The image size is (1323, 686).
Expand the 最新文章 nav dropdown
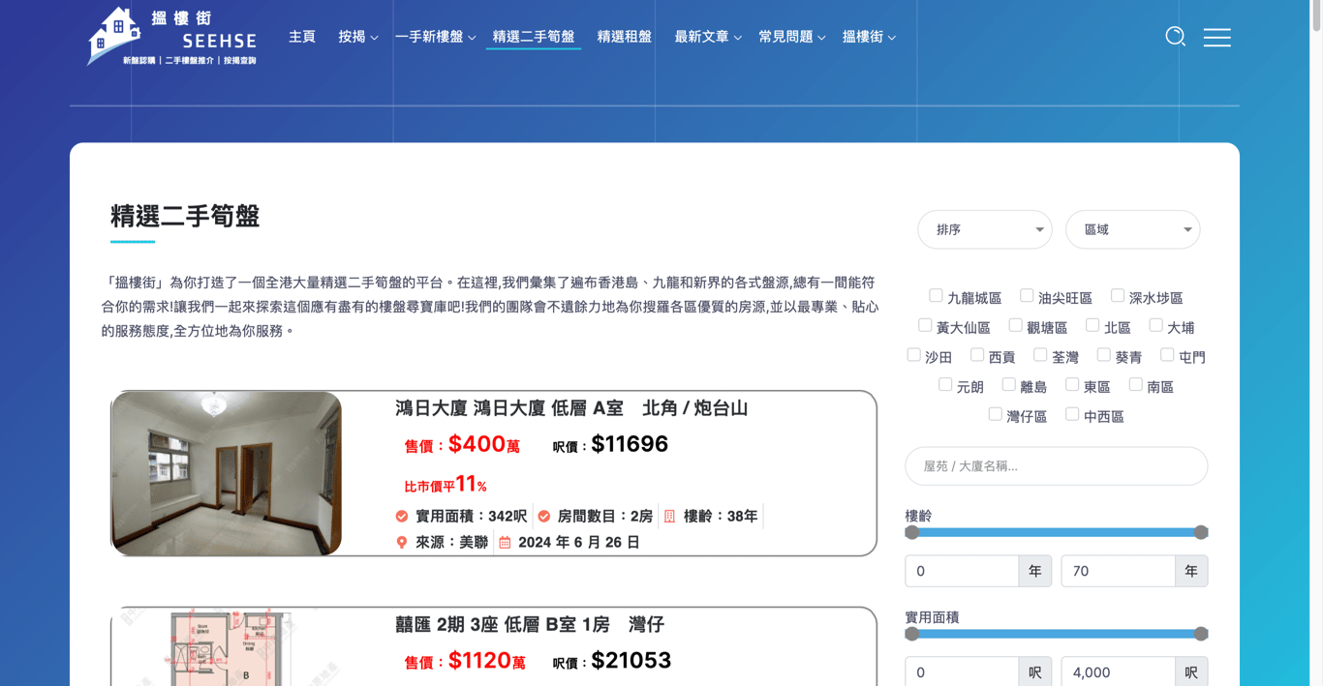coord(708,37)
